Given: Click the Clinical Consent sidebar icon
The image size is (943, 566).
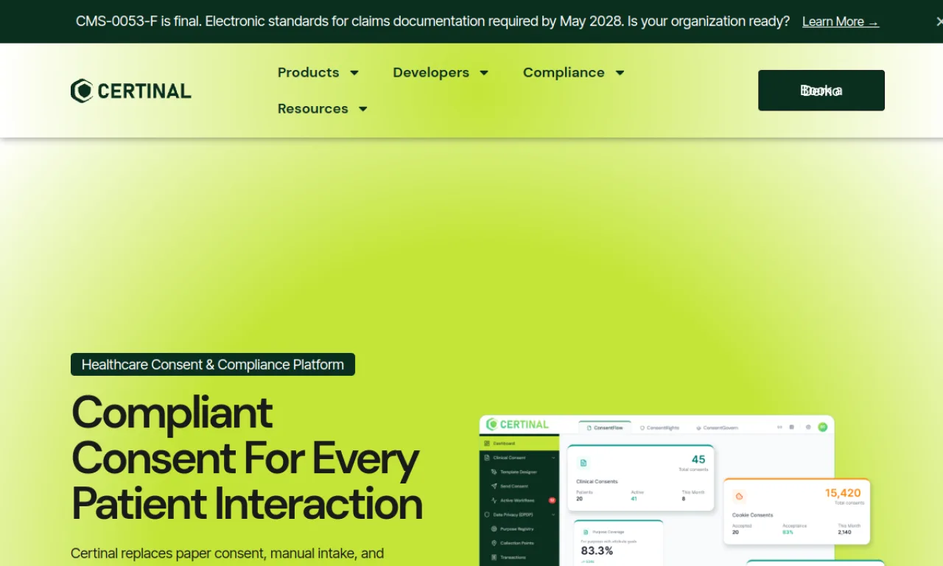Looking at the screenshot, I should coord(487,458).
